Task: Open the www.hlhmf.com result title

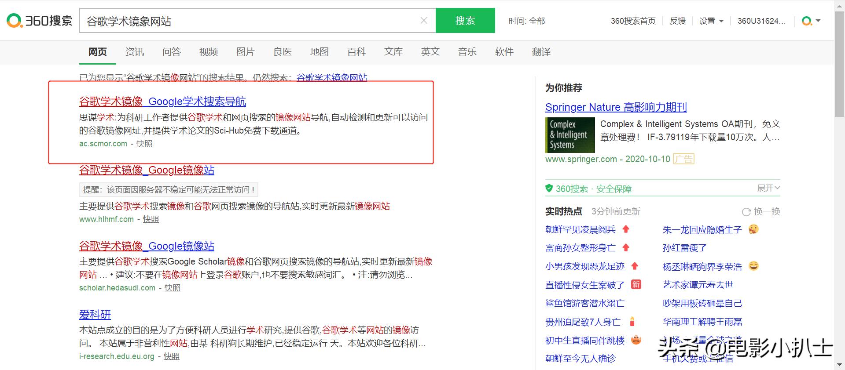Action: pyautogui.click(x=147, y=170)
